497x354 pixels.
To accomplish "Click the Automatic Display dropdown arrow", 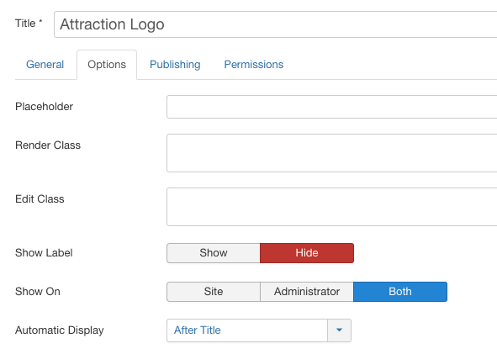I will click(x=339, y=330).
